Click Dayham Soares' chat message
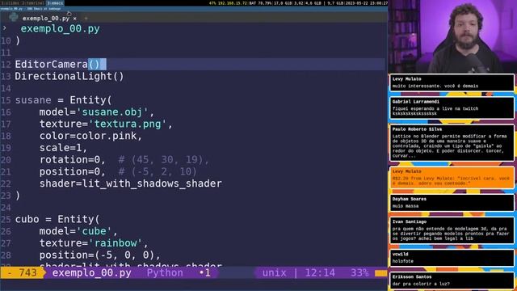Screen dimensions: 517x291 point(452,203)
